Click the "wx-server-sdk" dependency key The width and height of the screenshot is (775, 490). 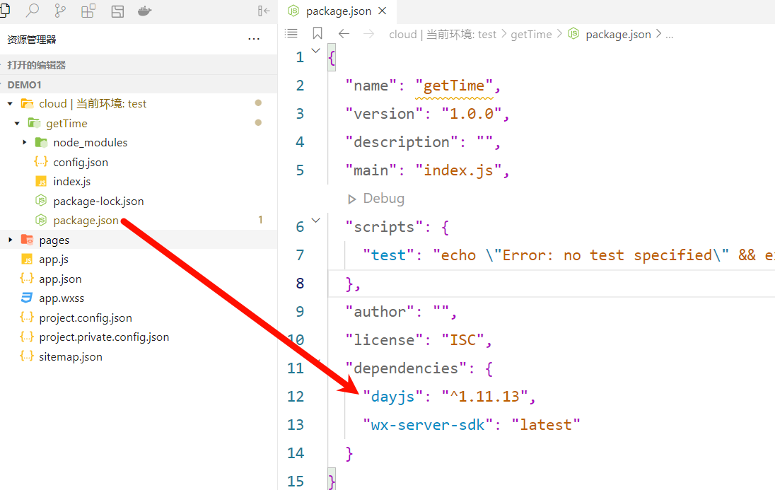click(x=428, y=425)
